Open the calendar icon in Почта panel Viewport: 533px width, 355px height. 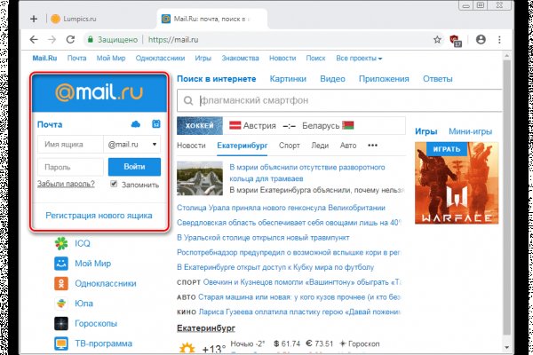(x=156, y=124)
